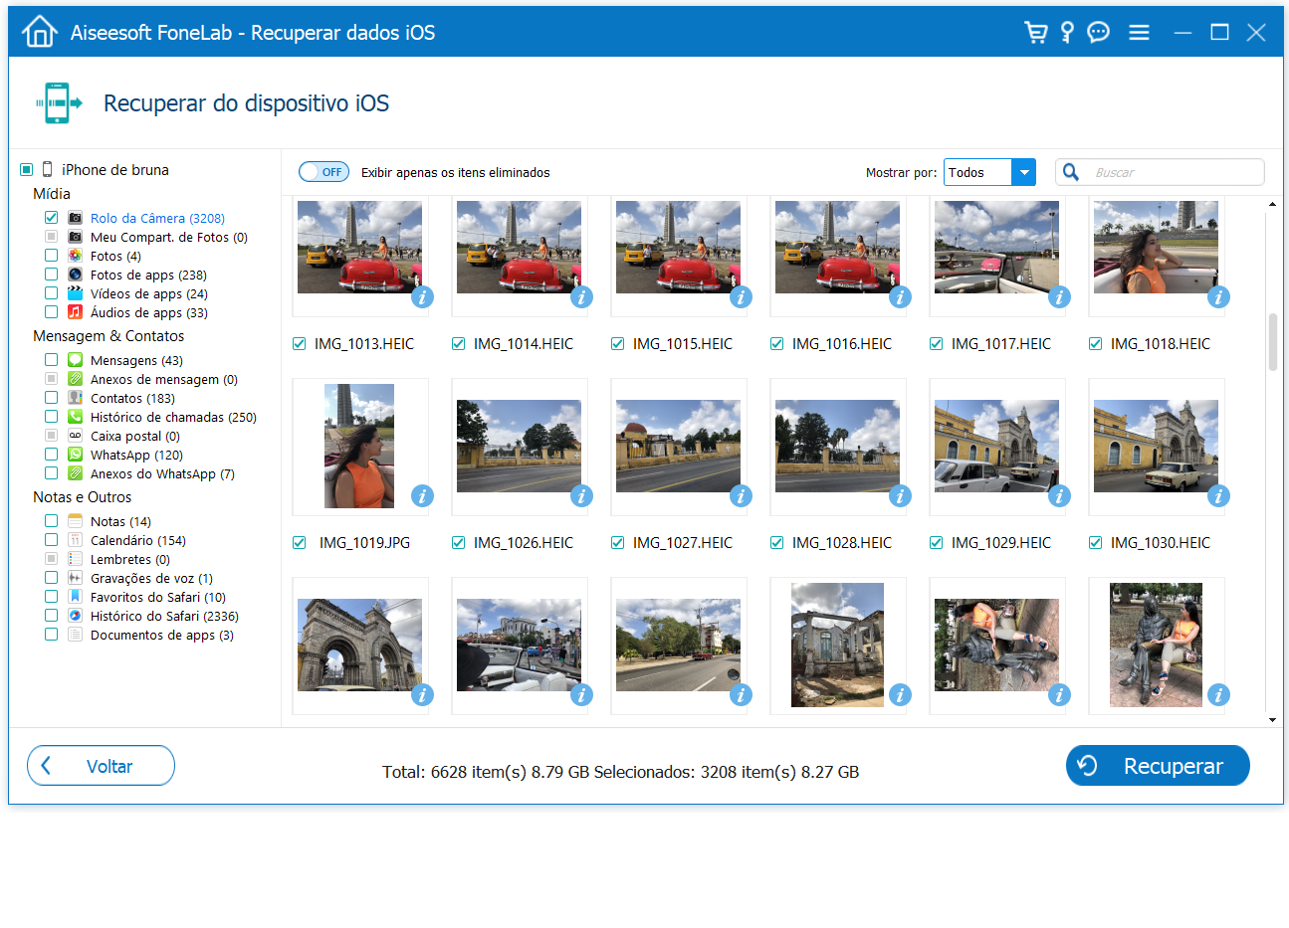Click the IMG_1028.HEIC file name
This screenshot has height=928, width=1289.
pos(842,543)
